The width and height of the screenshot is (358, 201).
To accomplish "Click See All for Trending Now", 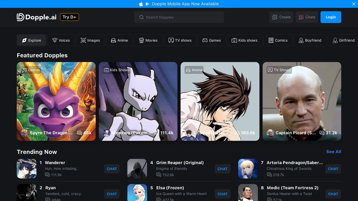I will (334, 152).
